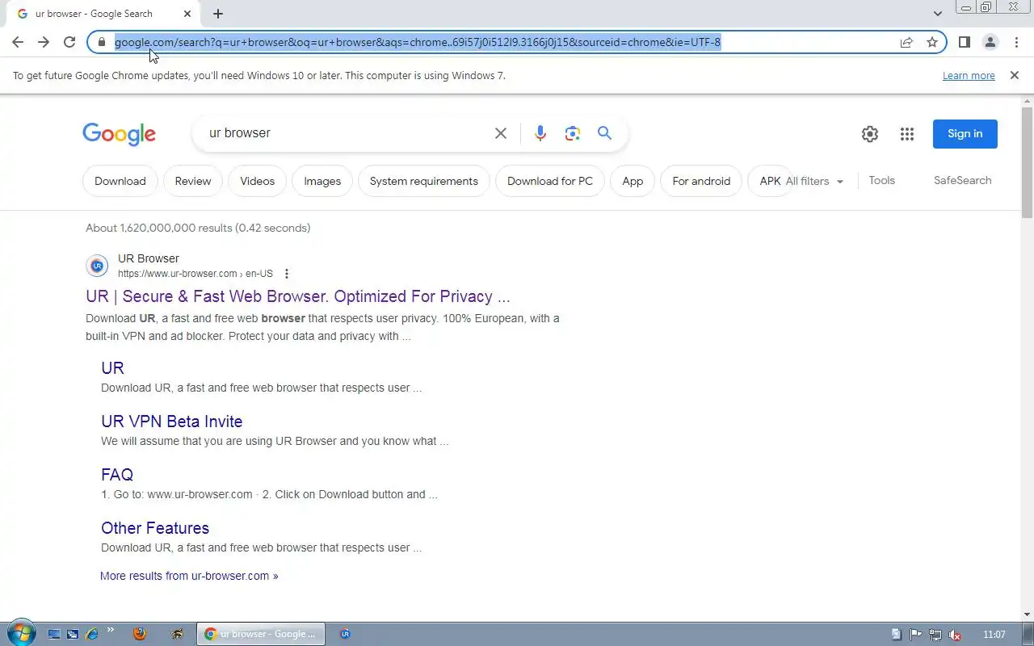The height and width of the screenshot is (646, 1034).
Task: Go to Google homepage via the logo
Action: tap(119, 134)
